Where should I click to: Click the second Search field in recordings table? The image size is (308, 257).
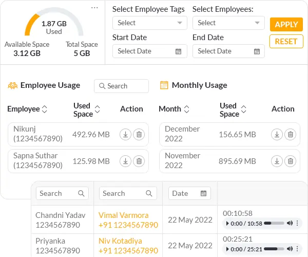coord(128,193)
